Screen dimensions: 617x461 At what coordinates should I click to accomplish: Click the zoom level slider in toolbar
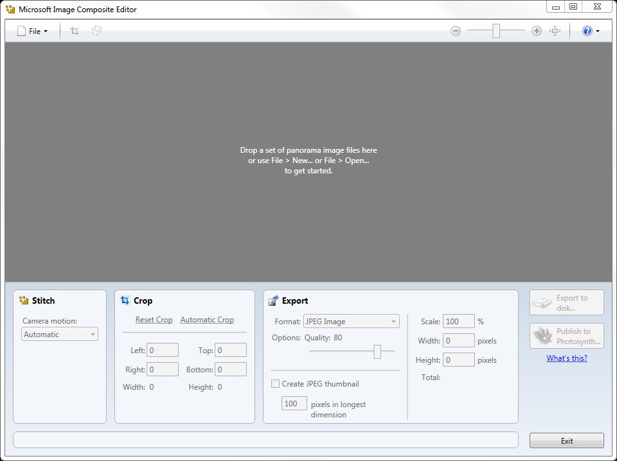(x=496, y=31)
